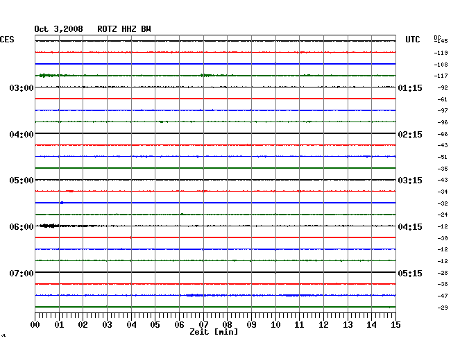Image resolution: width=451 pixels, height=343 pixels.
Task: Click the "04" minute axis label
Action: pyautogui.click(x=131, y=325)
